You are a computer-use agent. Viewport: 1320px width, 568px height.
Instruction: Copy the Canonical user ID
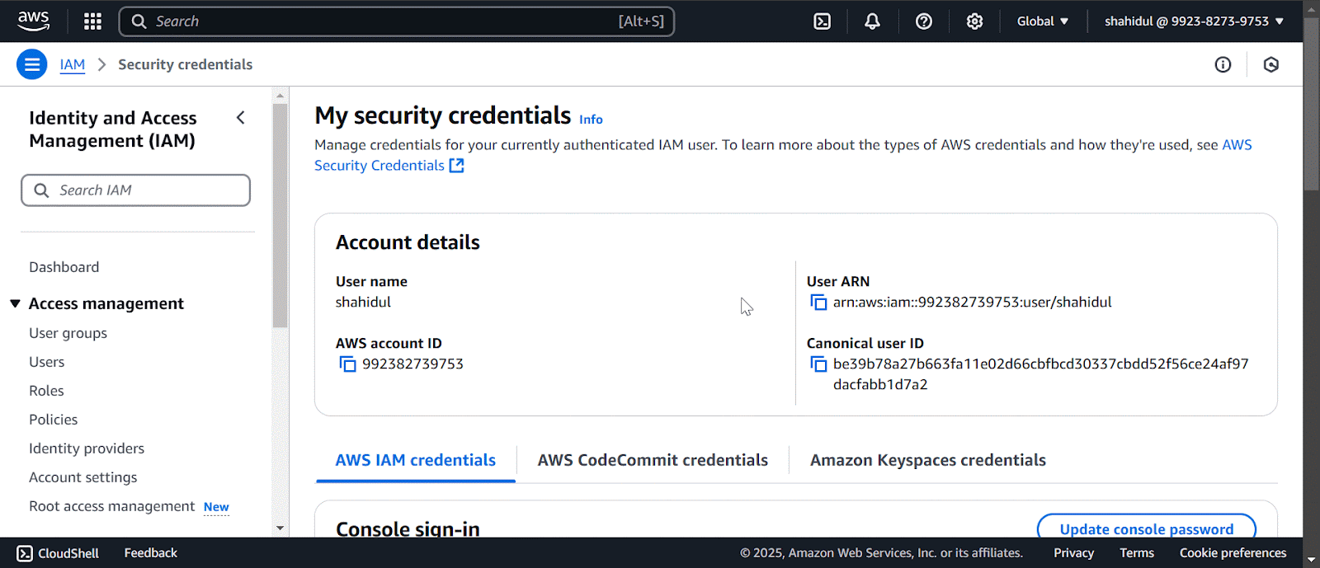point(818,364)
